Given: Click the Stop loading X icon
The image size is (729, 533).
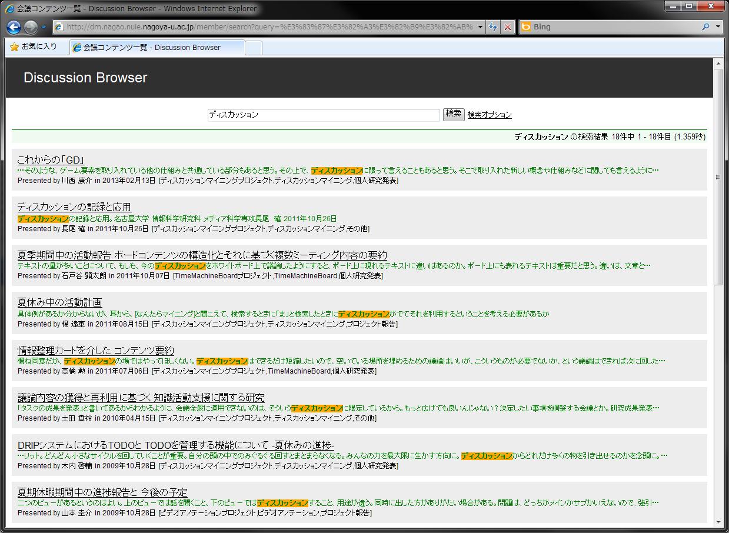Looking at the screenshot, I should point(508,27).
